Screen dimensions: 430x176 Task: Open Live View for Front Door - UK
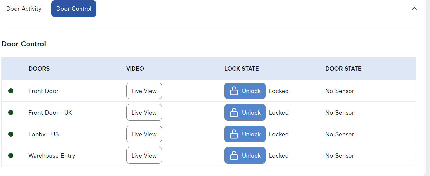144,112
